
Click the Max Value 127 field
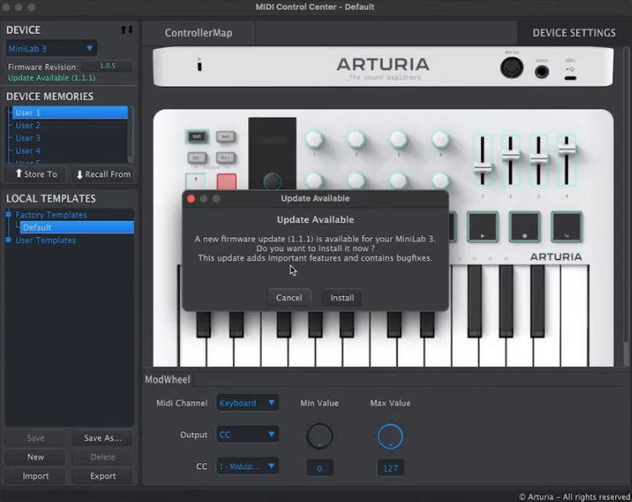pyautogui.click(x=390, y=467)
